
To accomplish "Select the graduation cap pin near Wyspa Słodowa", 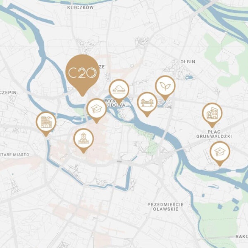I will point(96,110).
